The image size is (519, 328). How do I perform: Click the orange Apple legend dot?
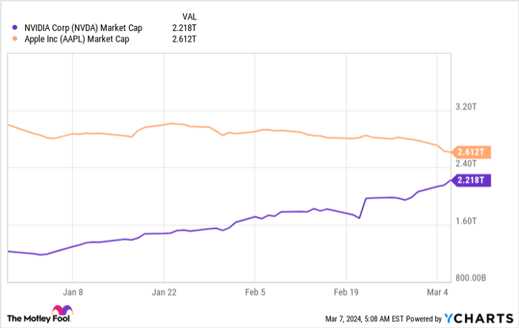15,39
